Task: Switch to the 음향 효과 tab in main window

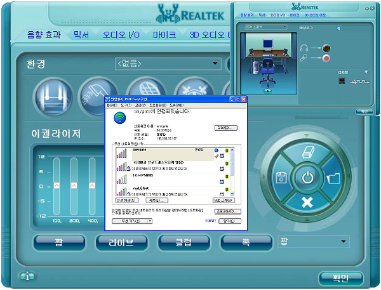Action: pyautogui.click(x=44, y=35)
